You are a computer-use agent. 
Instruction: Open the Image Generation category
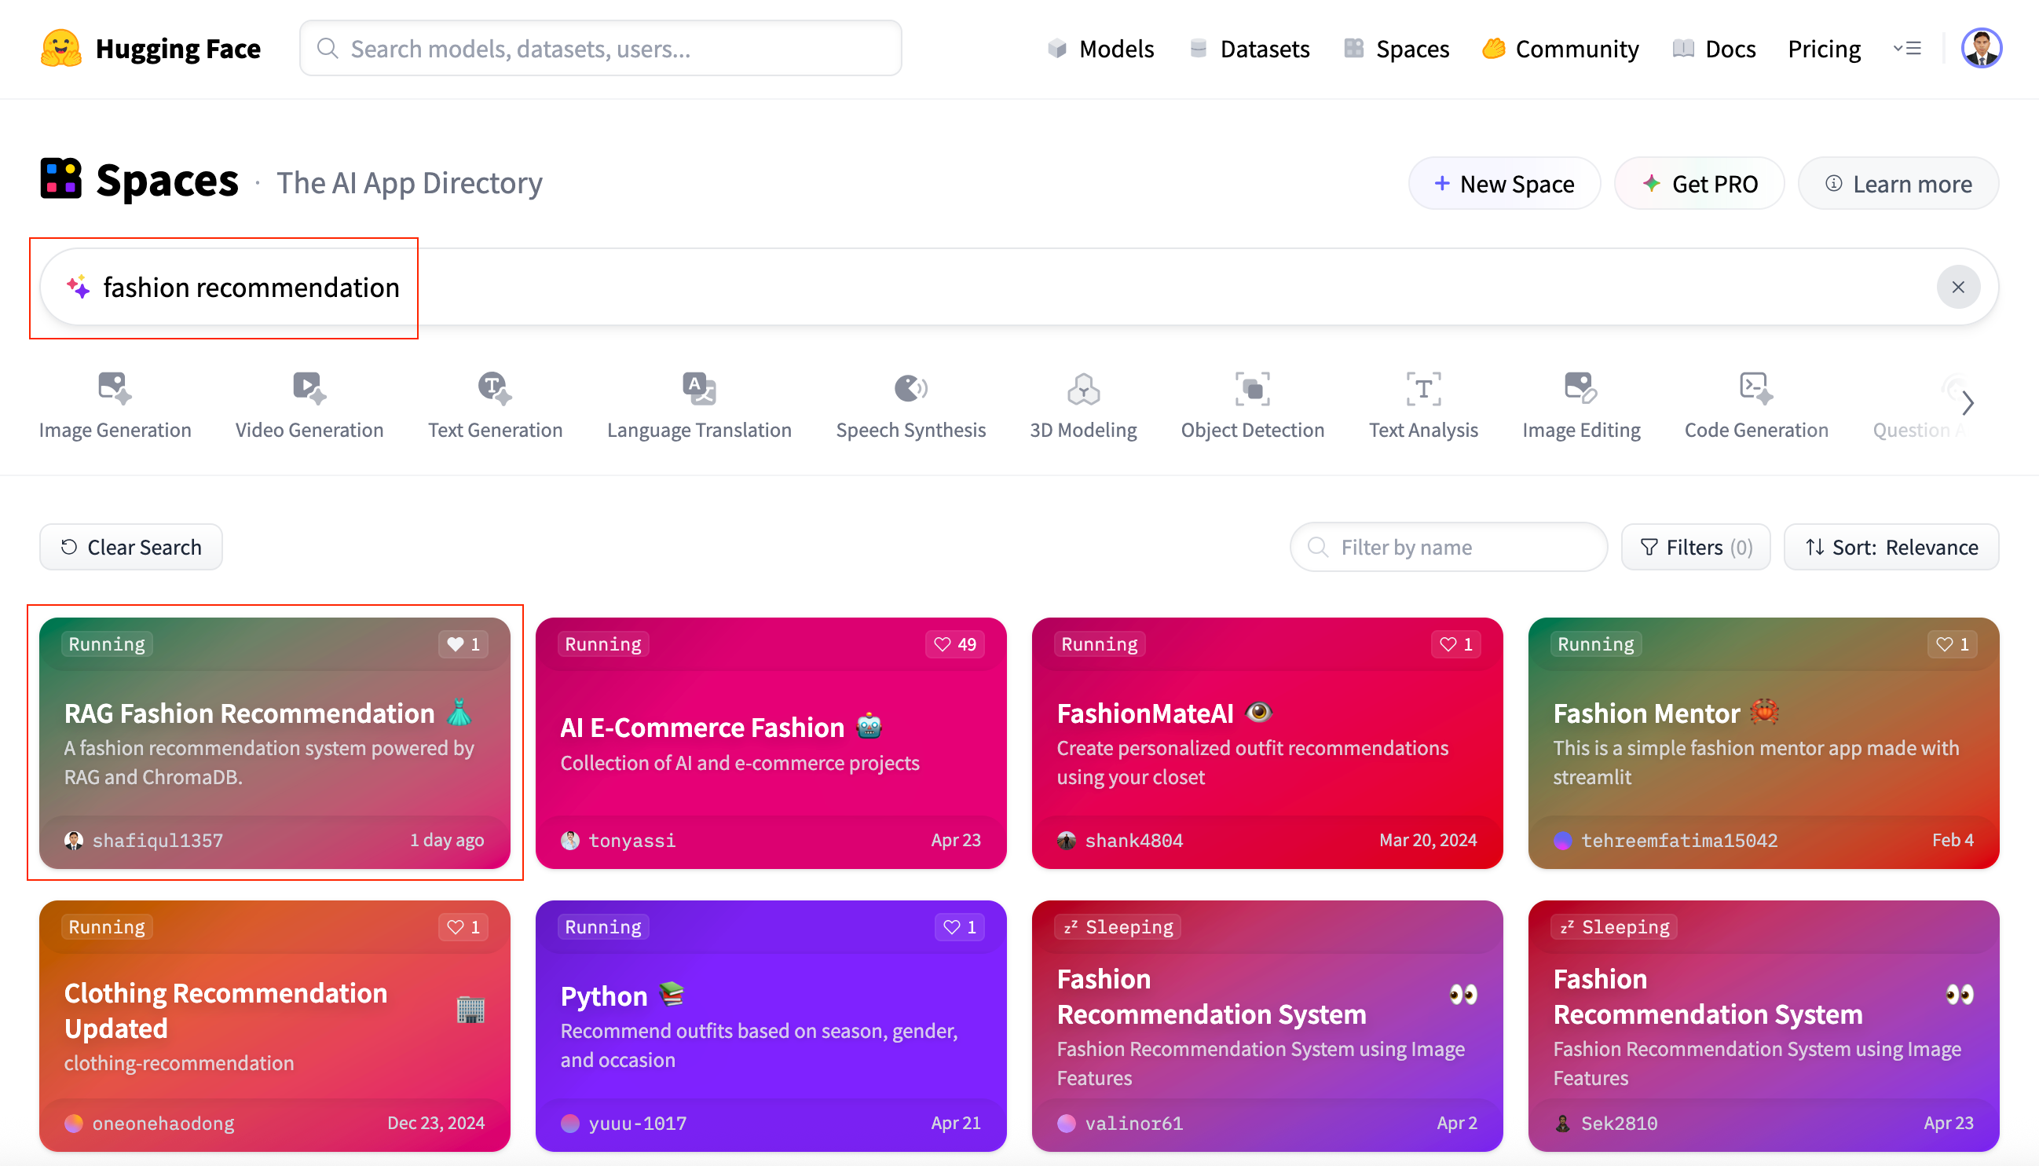click(x=115, y=406)
